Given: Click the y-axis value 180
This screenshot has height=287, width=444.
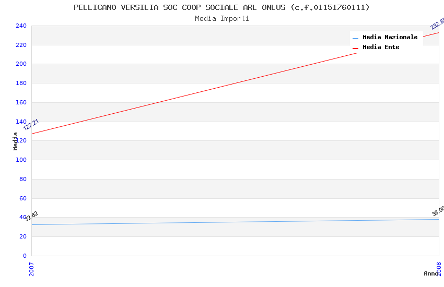Looking at the screenshot, I should 21,83.
